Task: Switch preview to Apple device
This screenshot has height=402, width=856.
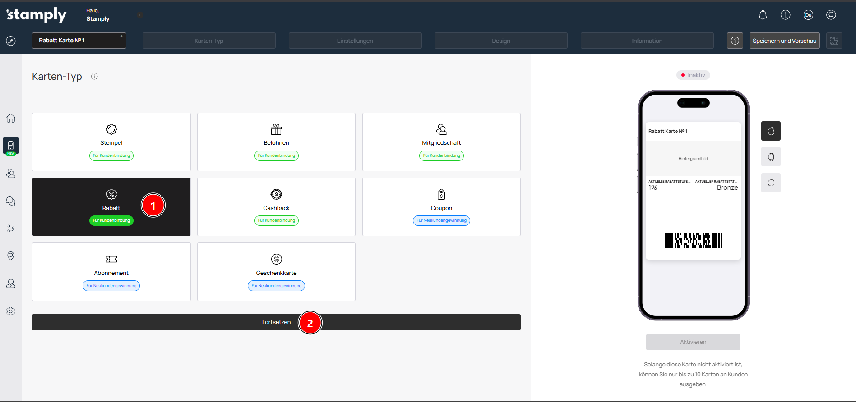Action: pyautogui.click(x=771, y=131)
